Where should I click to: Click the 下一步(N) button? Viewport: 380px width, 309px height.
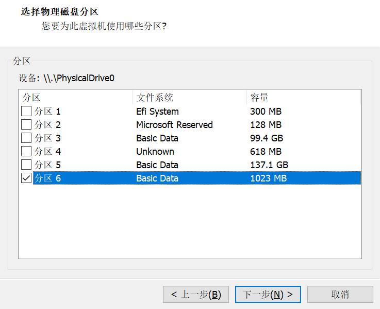pos(268,295)
